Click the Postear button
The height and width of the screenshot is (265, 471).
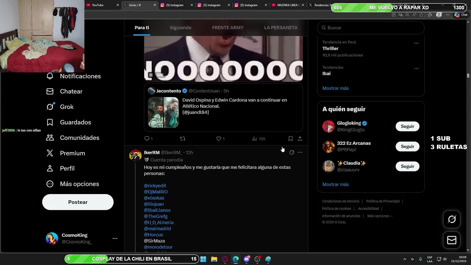[78, 202]
